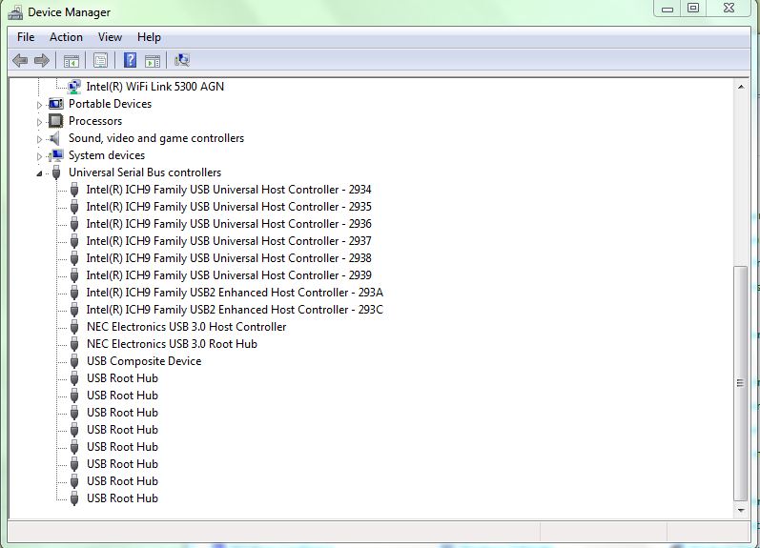Open the Properties toolbar icon
This screenshot has height=548, width=760.
point(100,61)
